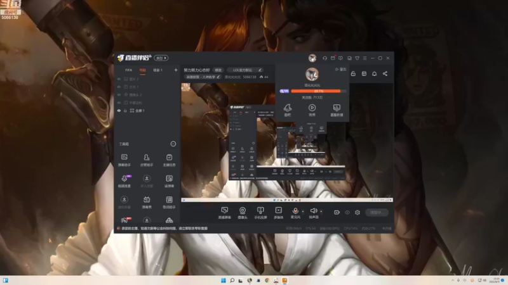
Task: Select the 文本 1 source layer row
Action: coord(147,87)
